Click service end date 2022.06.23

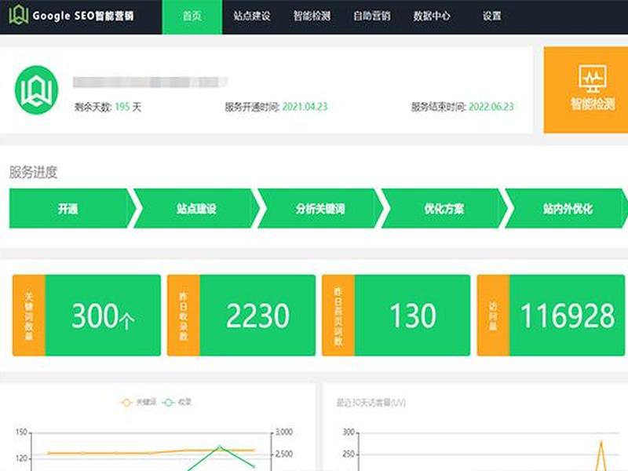pos(491,107)
